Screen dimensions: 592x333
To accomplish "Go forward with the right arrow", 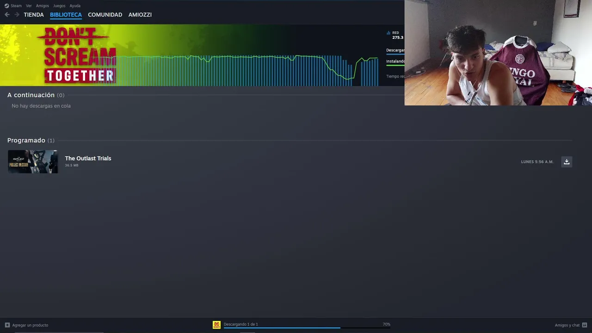I will (x=17, y=15).
